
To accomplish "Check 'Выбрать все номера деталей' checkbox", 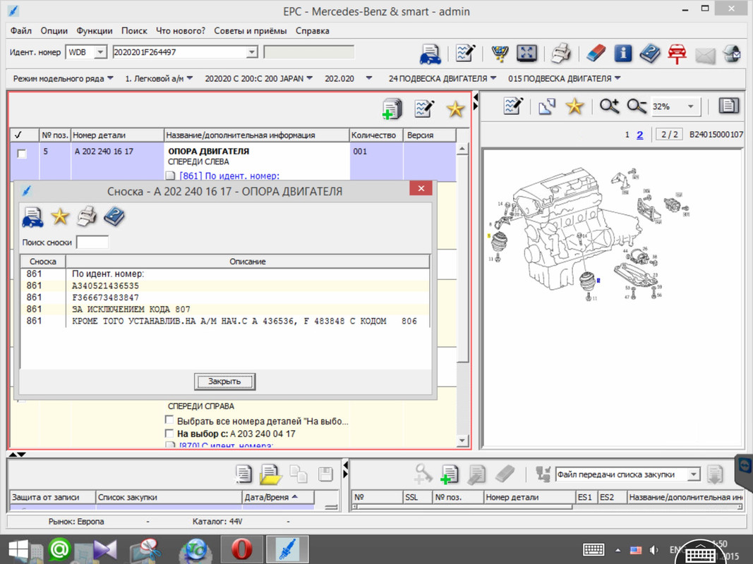I will click(x=169, y=421).
